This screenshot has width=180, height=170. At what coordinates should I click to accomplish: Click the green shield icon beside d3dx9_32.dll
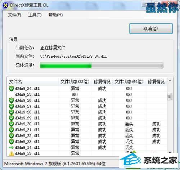12,136
